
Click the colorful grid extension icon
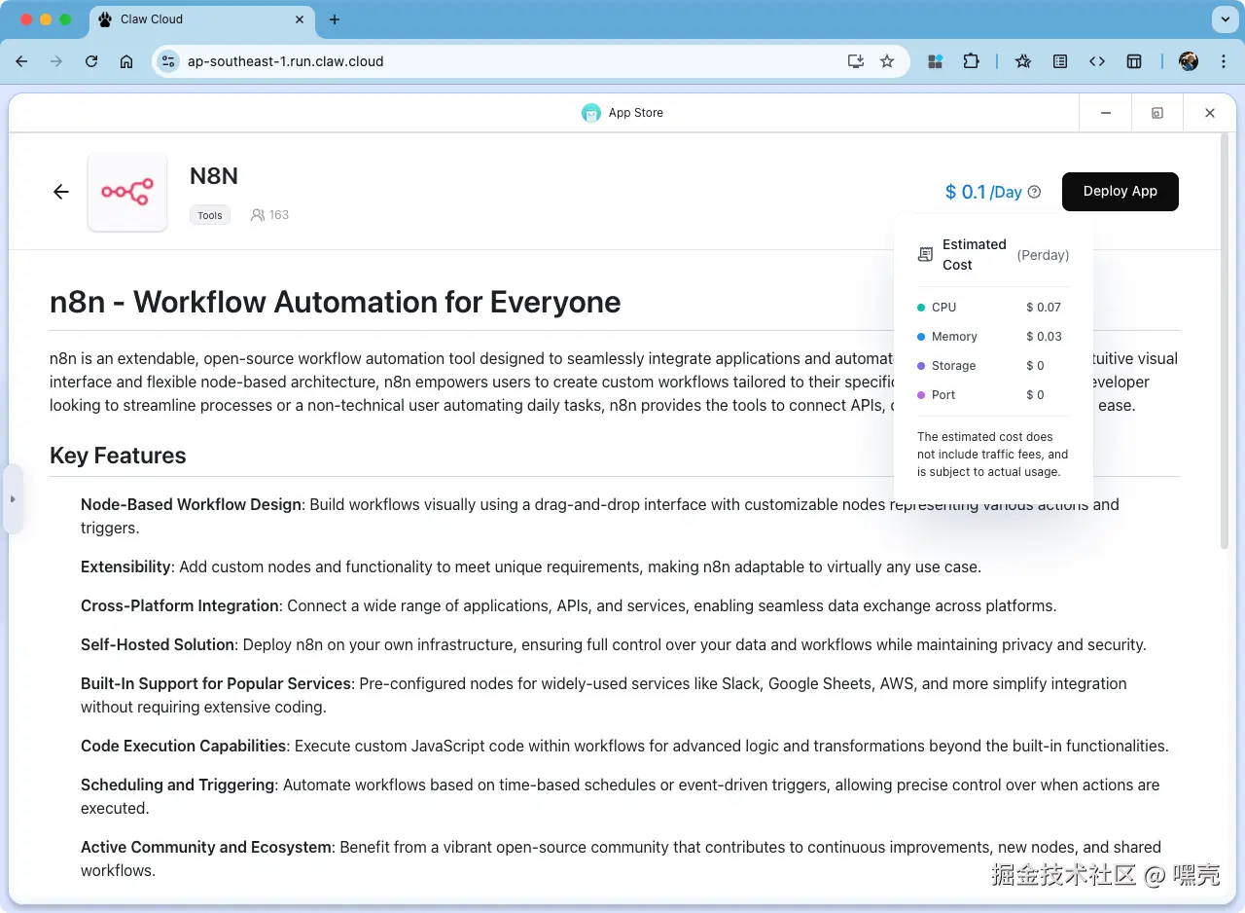pyautogui.click(x=936, y=61)
